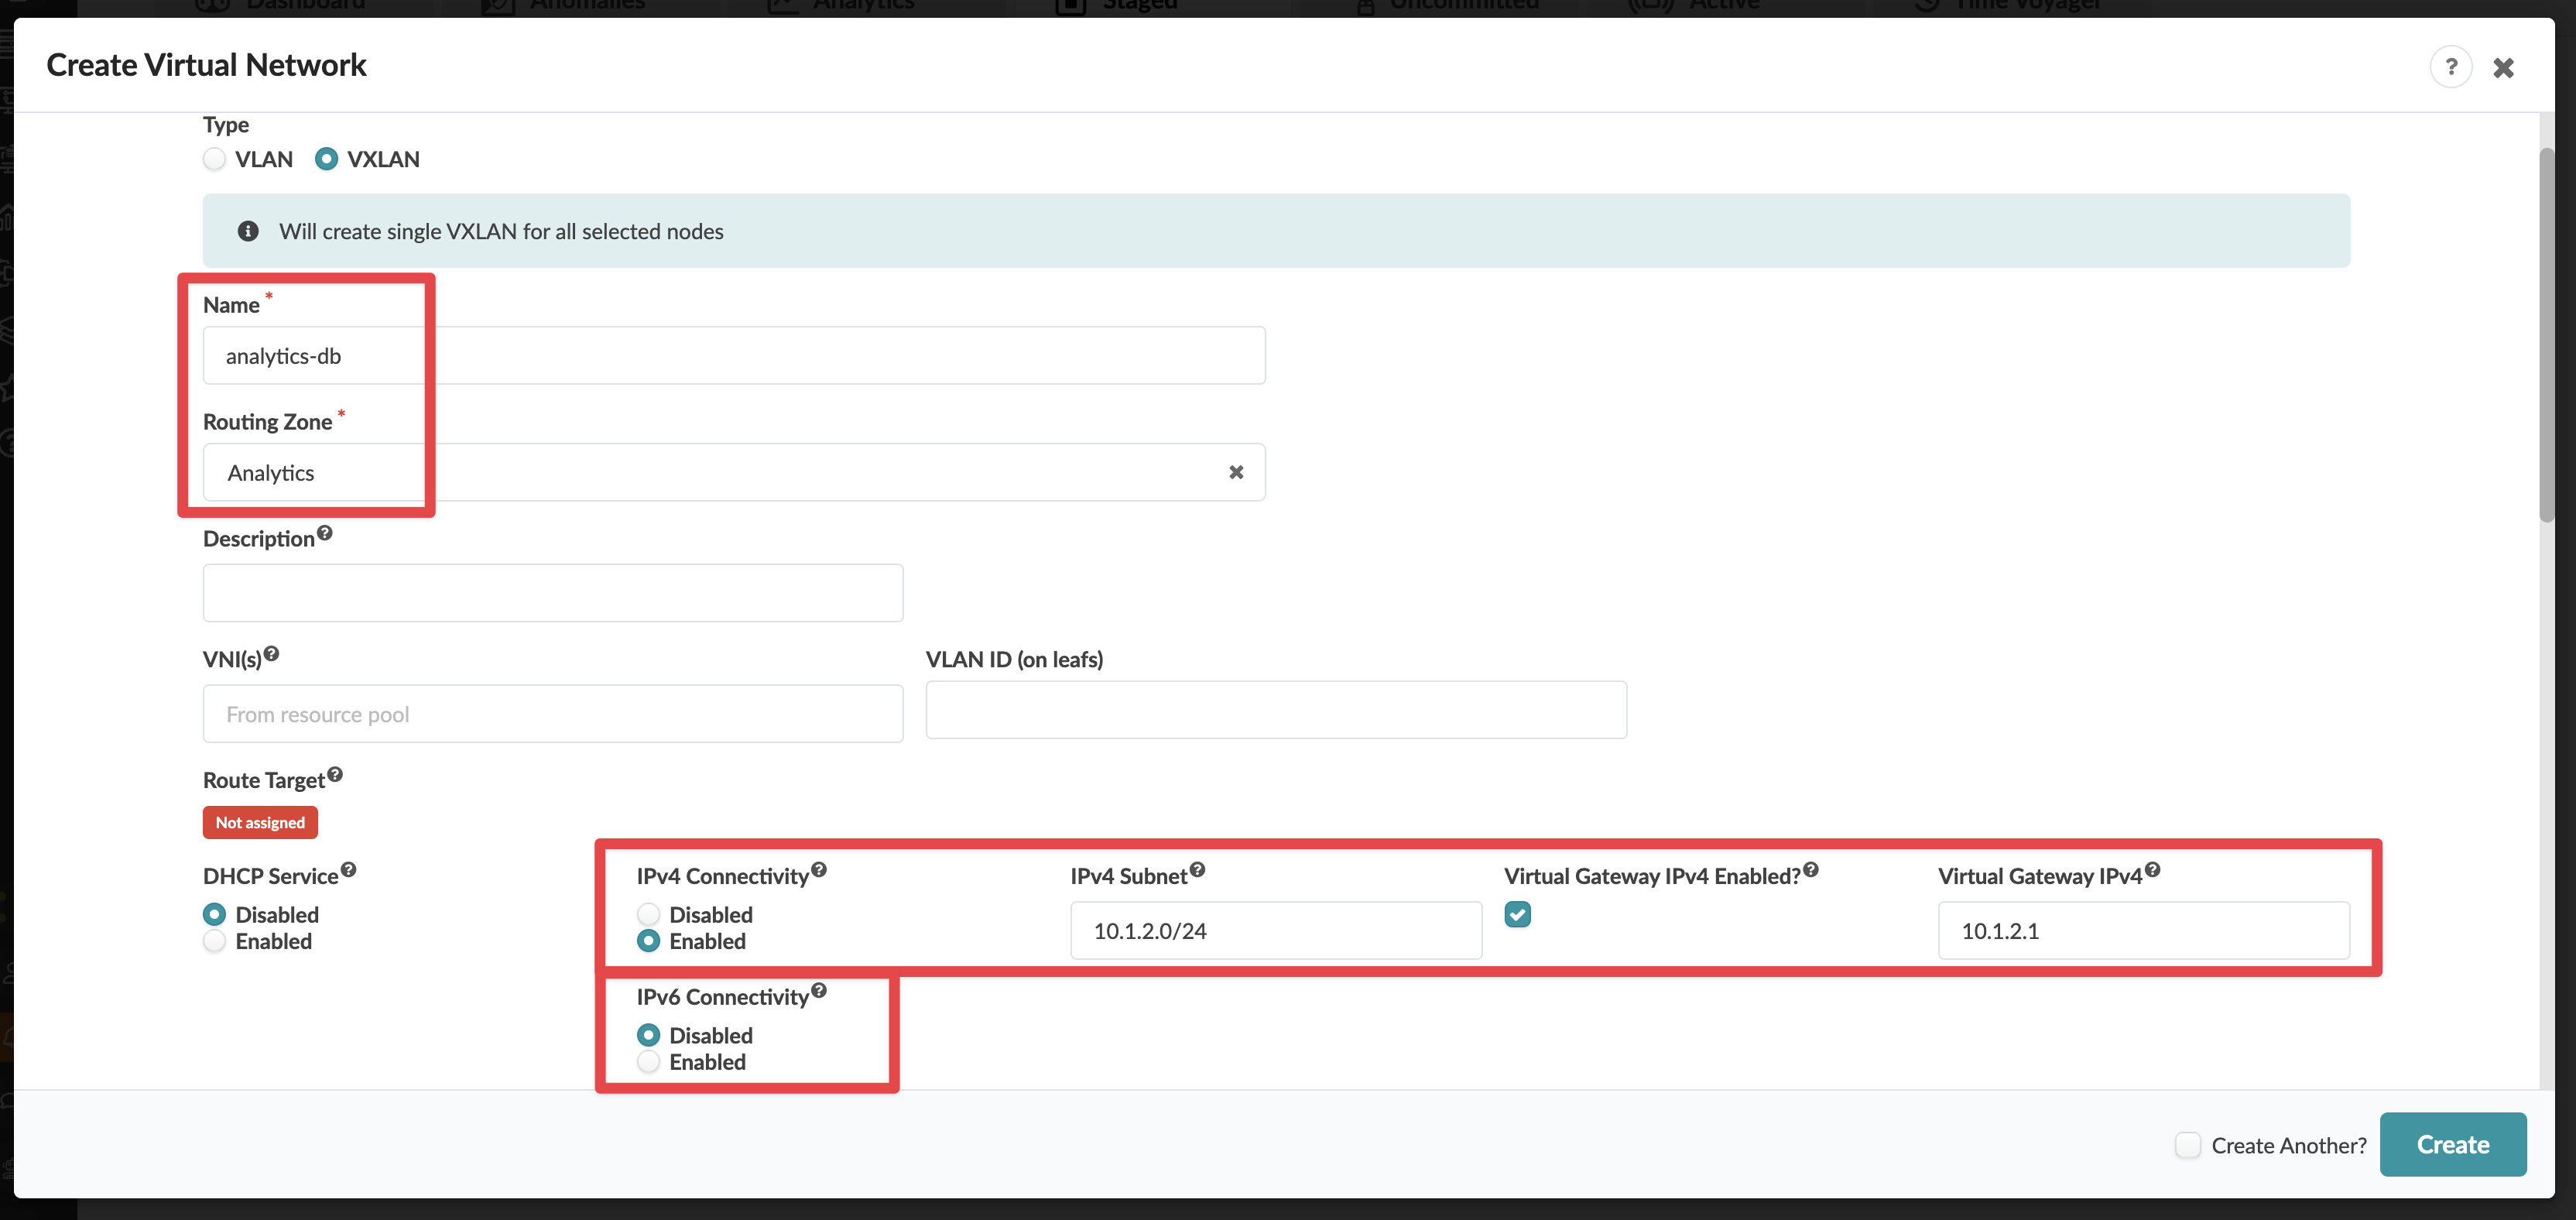
Task: Select the VLAN type radio
Action: click(x=214, y=159)
